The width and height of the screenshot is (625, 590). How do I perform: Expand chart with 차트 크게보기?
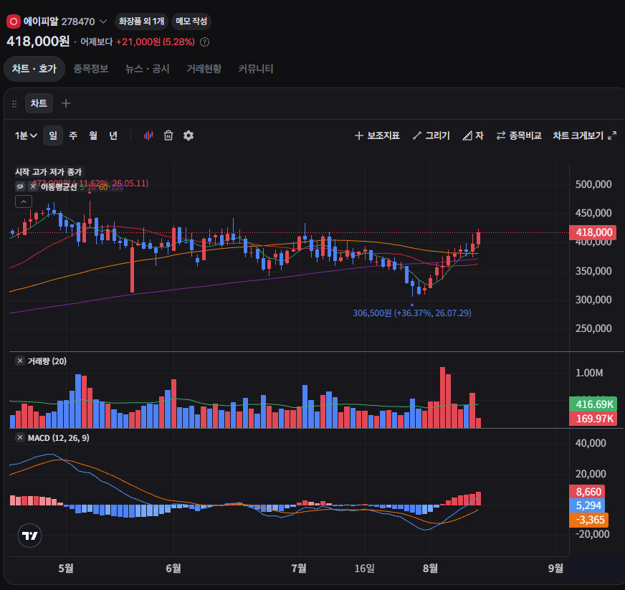[584, 135]
